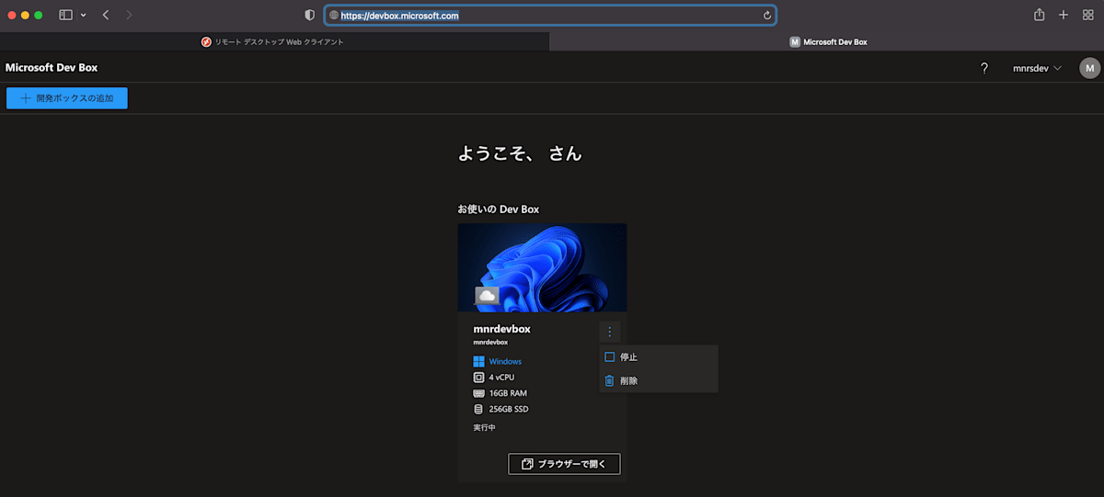Click the devbox.microsoft.com address bar
The height and width of the screenshot is (497, 1104).
coord(550,16)
